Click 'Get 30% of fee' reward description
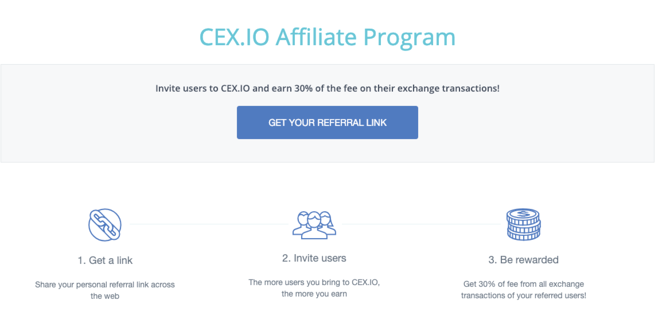 523,284
